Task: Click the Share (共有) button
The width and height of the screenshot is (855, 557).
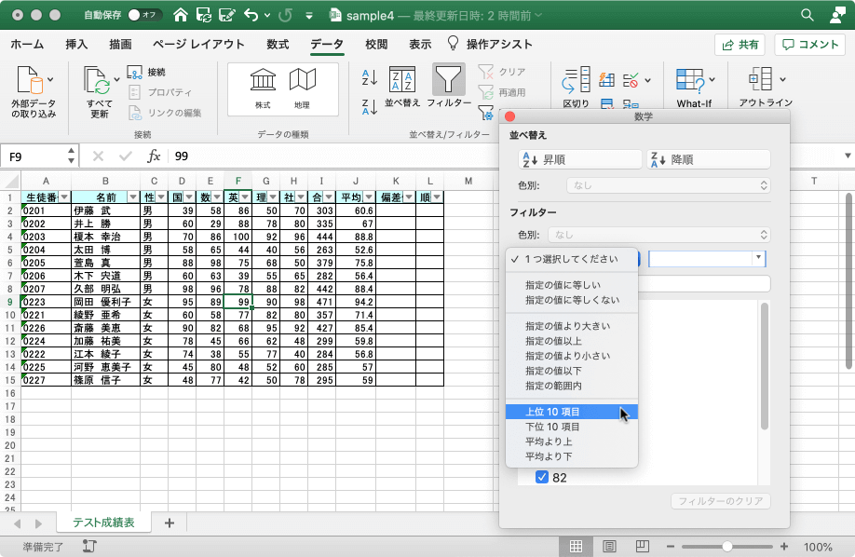Action: (x=740, y=45)
